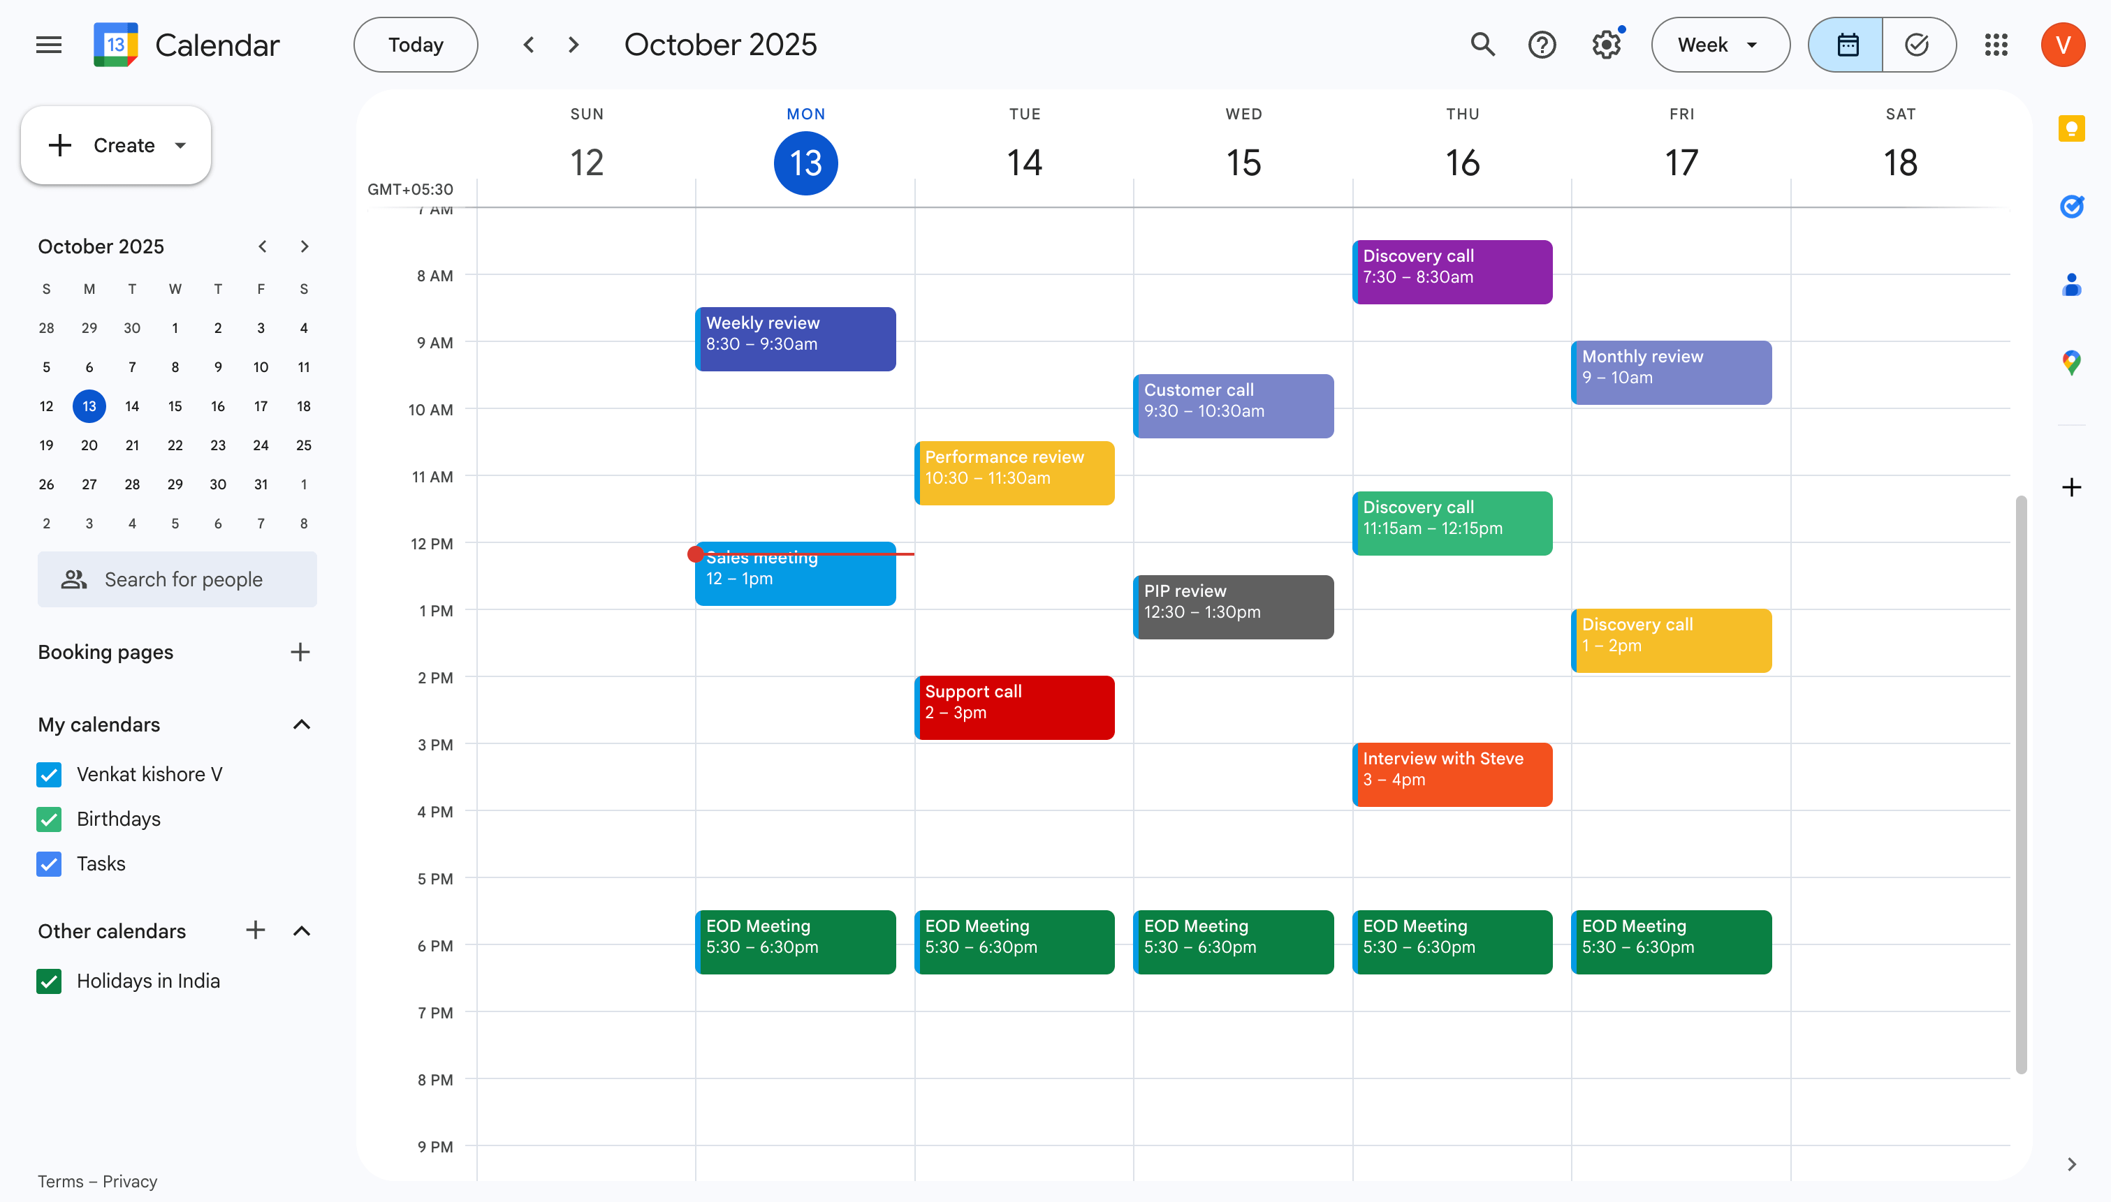This screenshot has width=2111, height=1202.
Task: Open the Interview with Steve event
Action: (x=1452, y=773)
